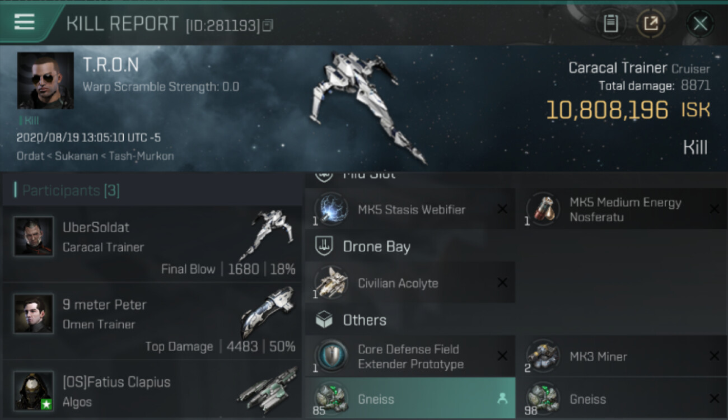
Task: Copy the kill report ID
Action: [x=268, y=25]
